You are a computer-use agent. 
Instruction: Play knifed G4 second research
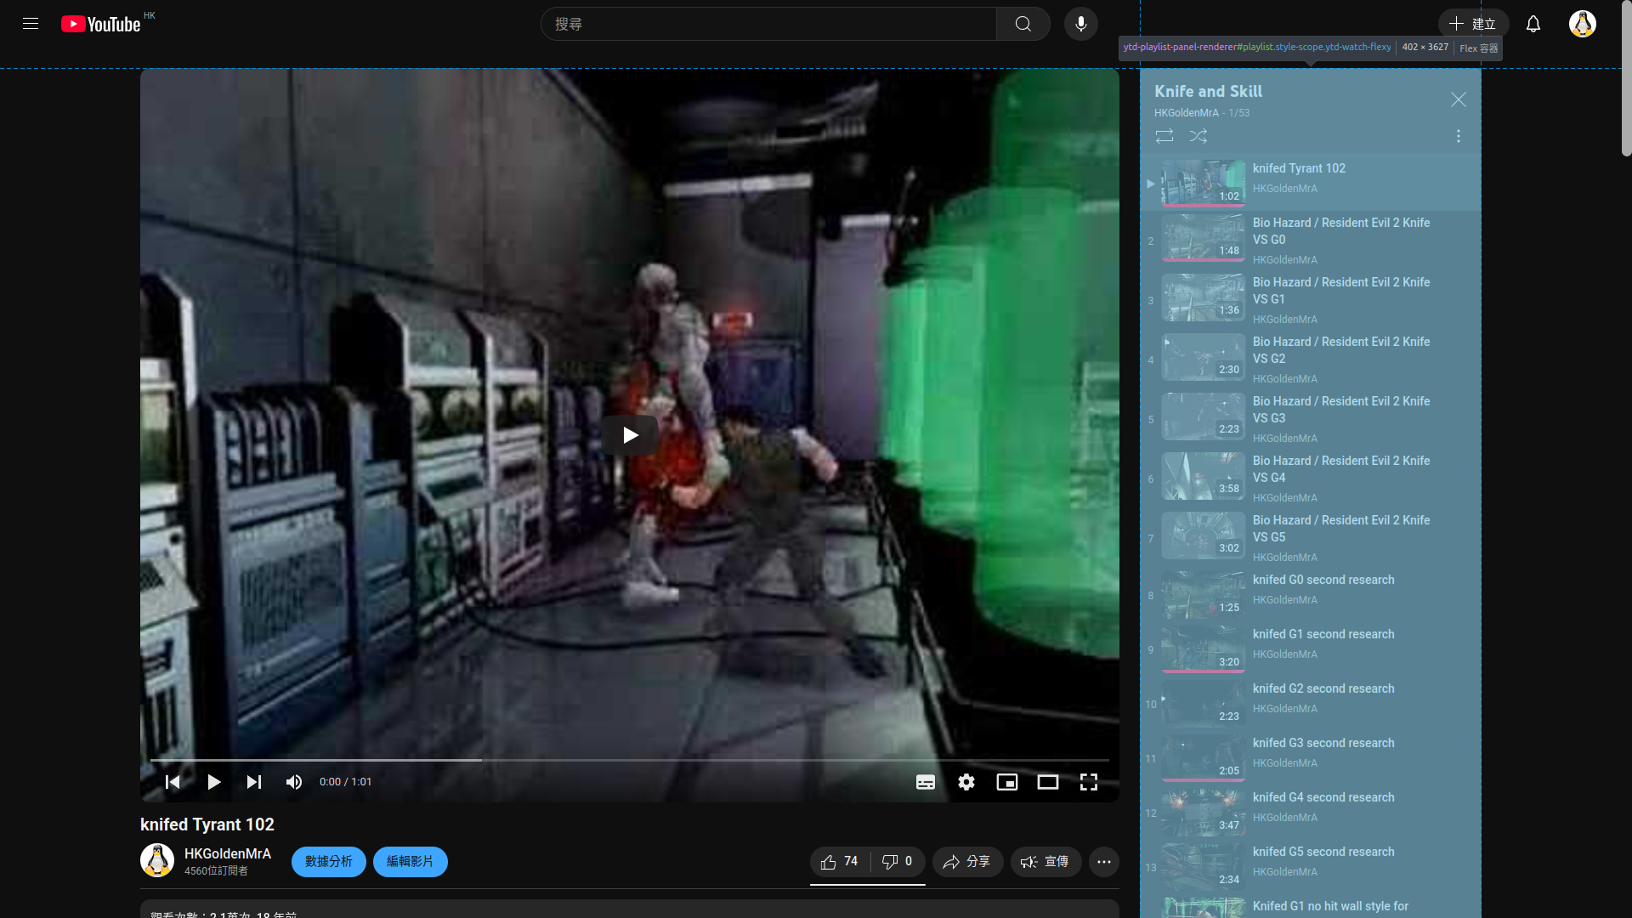[x=1311, y=813]
